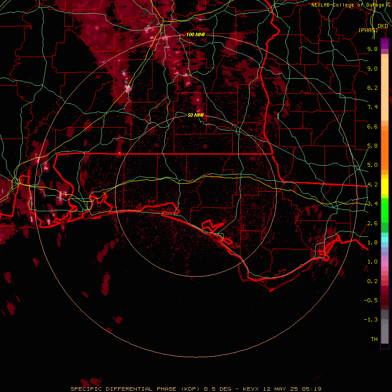Click the 5.0 value on the color scale
This screenshot has width=392, height=392.
372,165
